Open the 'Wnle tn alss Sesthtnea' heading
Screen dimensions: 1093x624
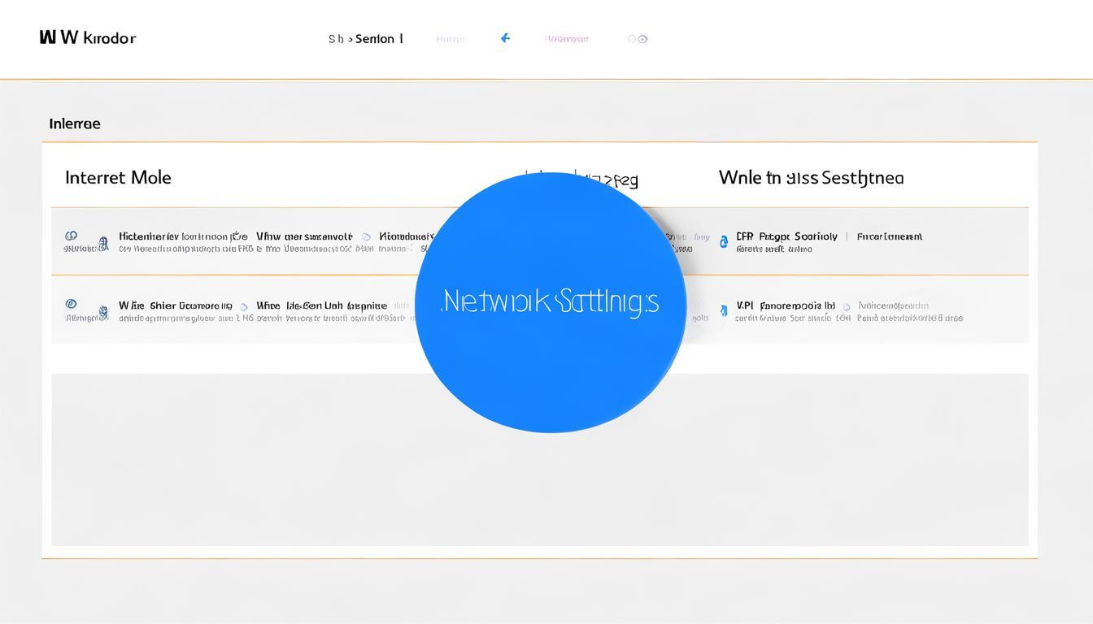click(811, 177)
